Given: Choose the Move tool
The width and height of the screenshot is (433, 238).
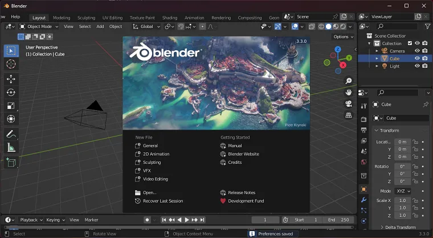Looking at the screenshot, I should (11, 79).
